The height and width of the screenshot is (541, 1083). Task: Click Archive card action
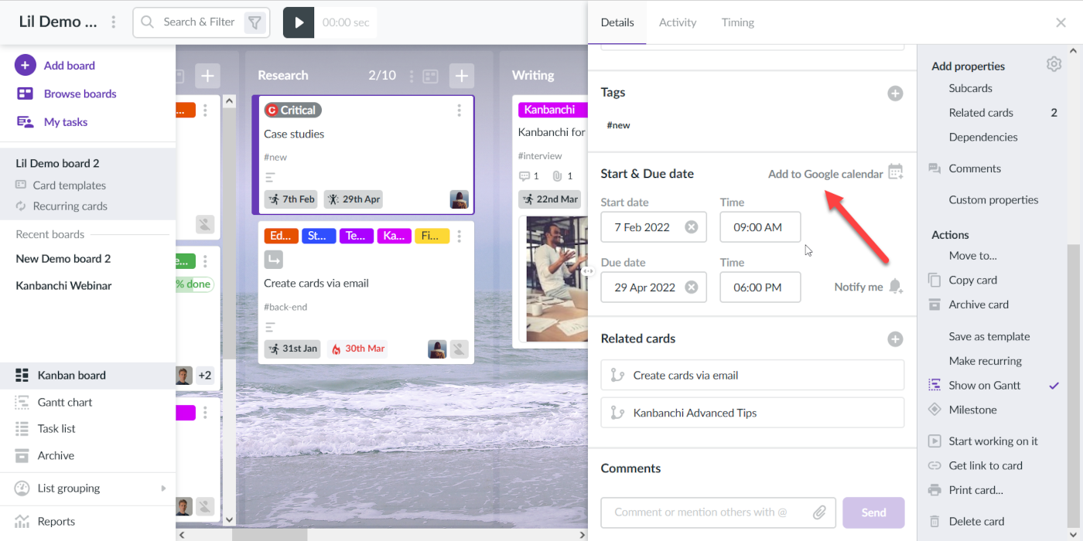pyautogui.click(x=979, y=305)
